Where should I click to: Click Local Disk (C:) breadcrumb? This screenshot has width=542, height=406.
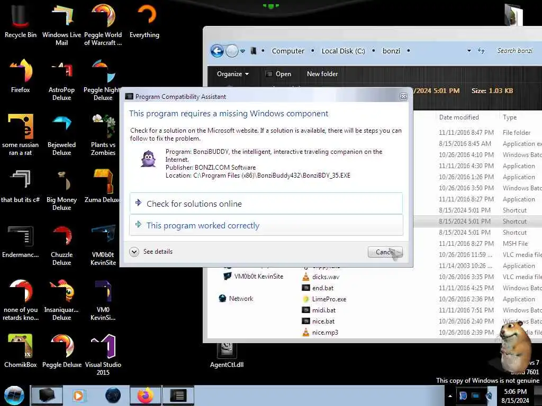pos(343,51)
